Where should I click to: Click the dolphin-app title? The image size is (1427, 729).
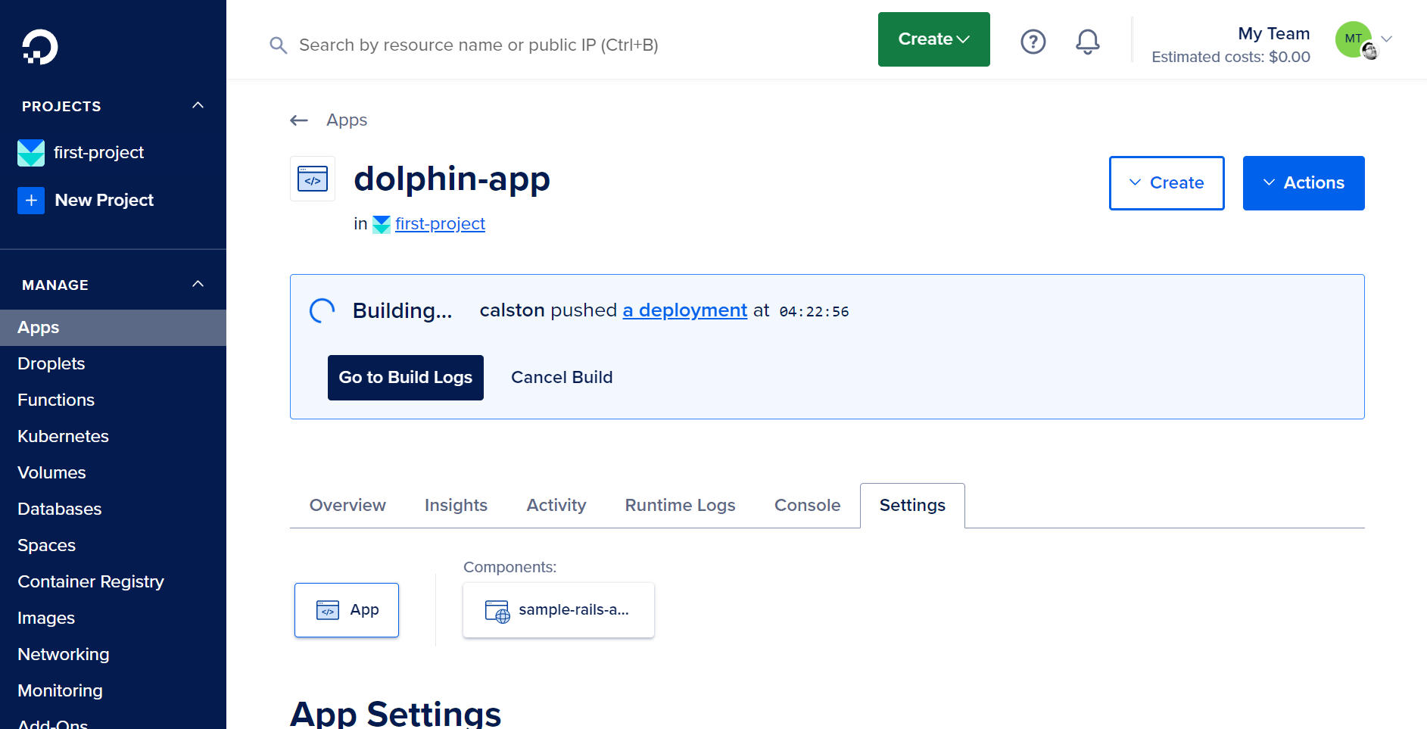tap(452, 179)
